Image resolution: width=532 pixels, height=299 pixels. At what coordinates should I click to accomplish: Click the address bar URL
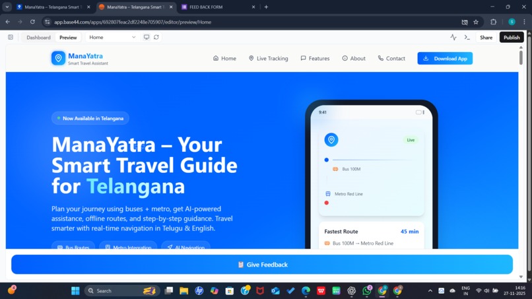tap(133, 22)
